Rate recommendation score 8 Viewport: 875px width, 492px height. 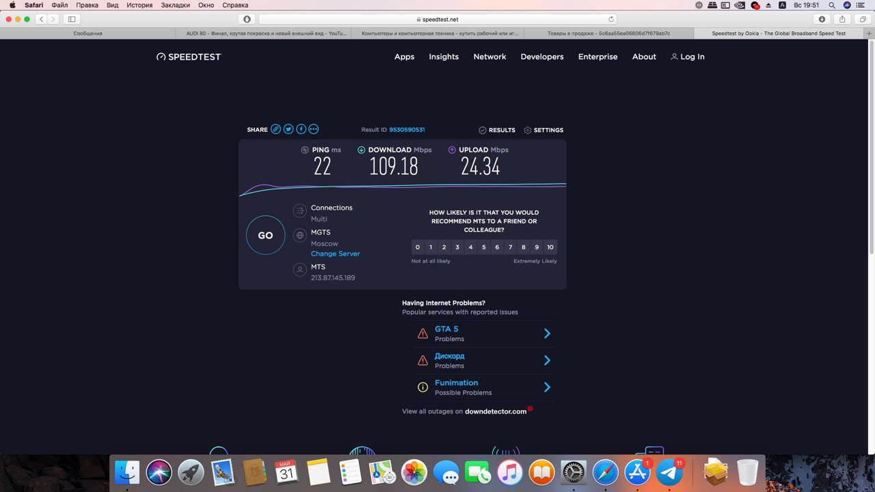click(524, 247)
